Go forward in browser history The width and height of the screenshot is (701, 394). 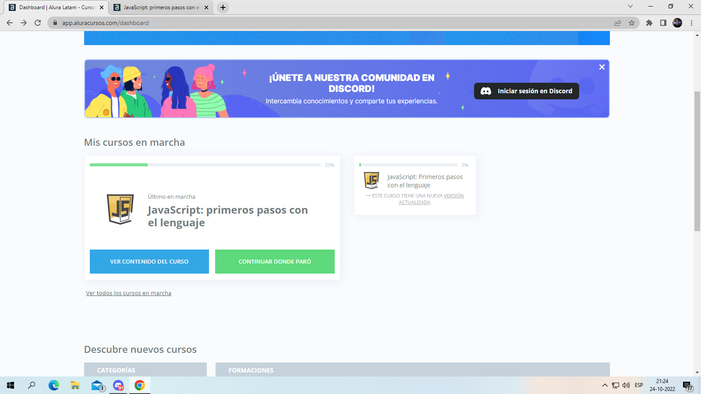point(24,23)
